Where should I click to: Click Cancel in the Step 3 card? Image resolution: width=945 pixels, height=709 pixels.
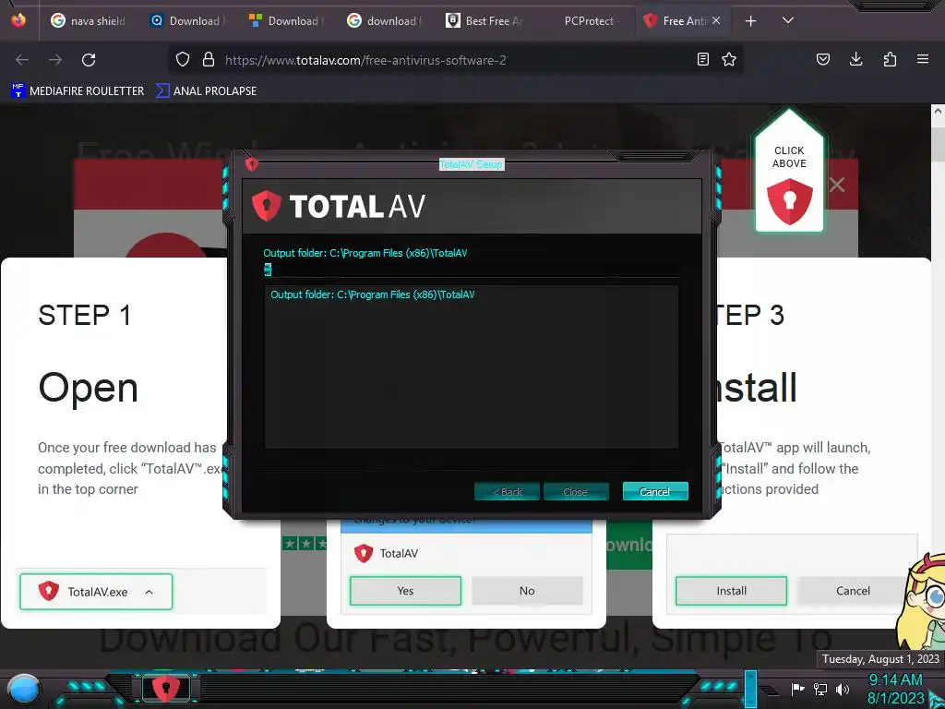click(x=854, y=591)
